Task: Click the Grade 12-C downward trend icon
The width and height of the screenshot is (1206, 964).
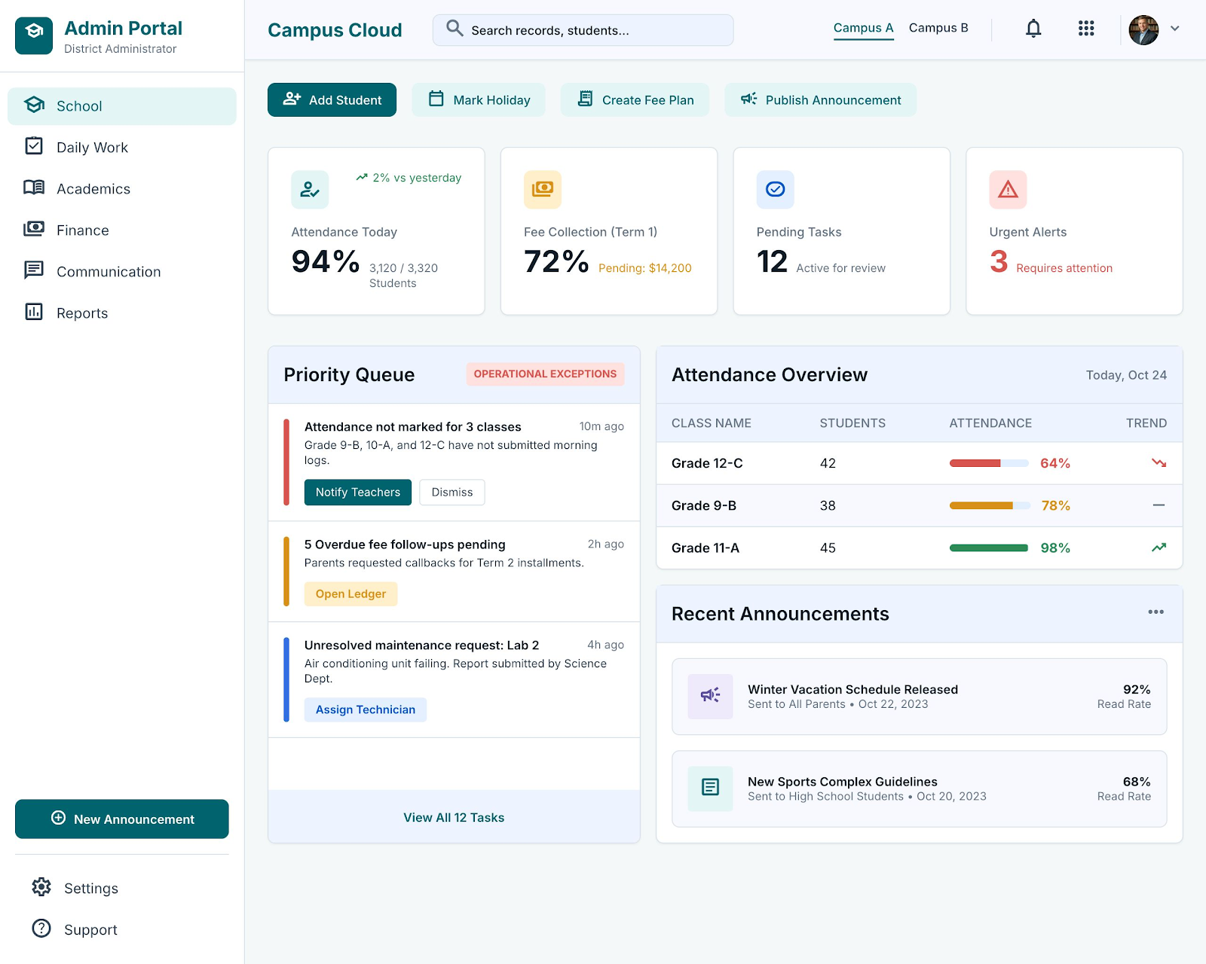Action: point(1159,463)
